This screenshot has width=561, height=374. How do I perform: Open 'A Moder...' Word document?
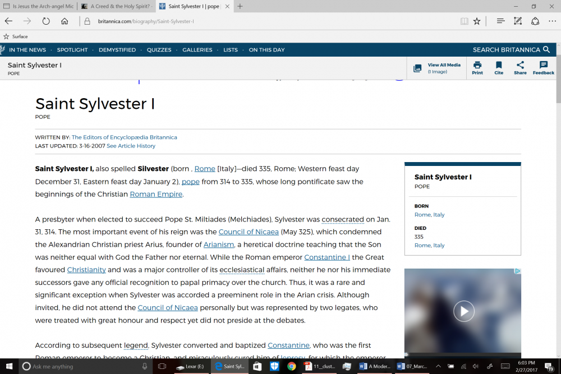[x=374, y=366]
